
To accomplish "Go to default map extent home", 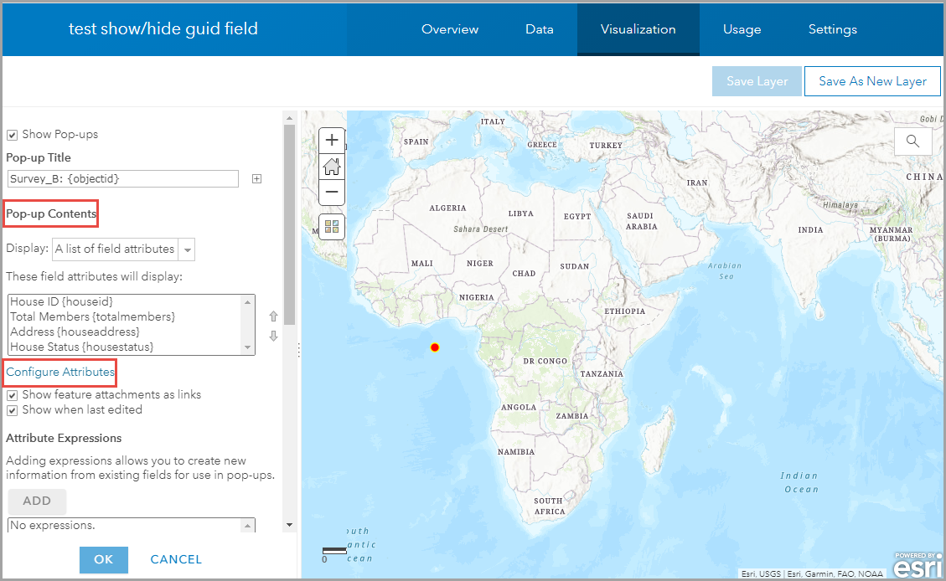I will [331, 167].
